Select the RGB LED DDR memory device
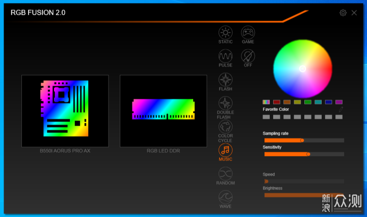Image resolution: width=367 pixels, height=217 pixels. point(164,111)
